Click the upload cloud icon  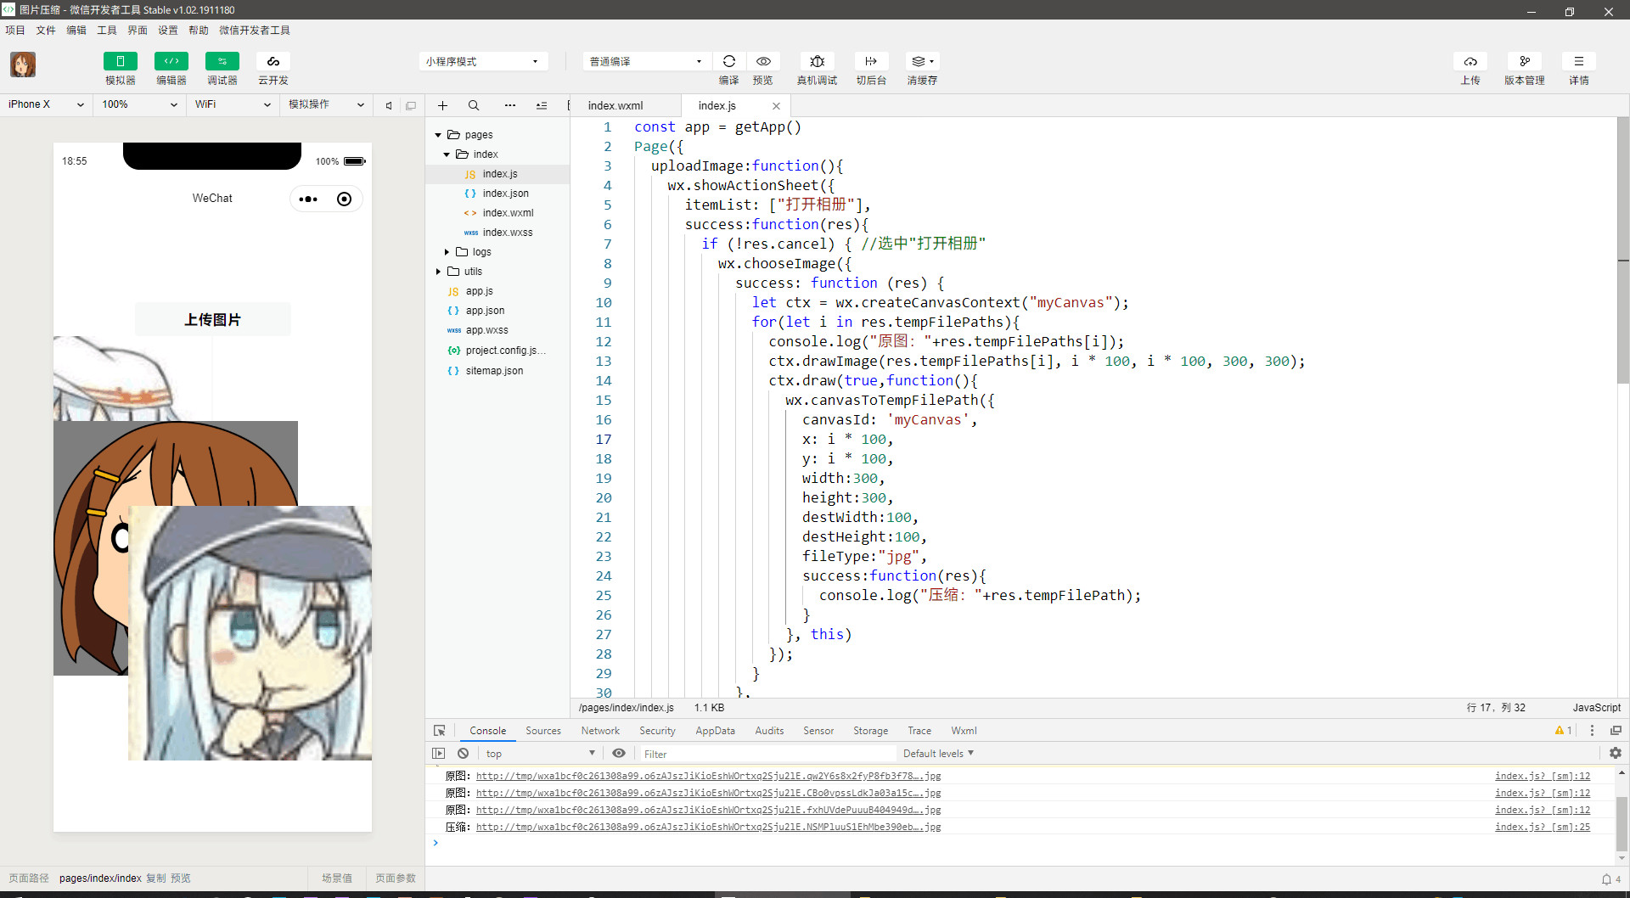point(1470,61)
